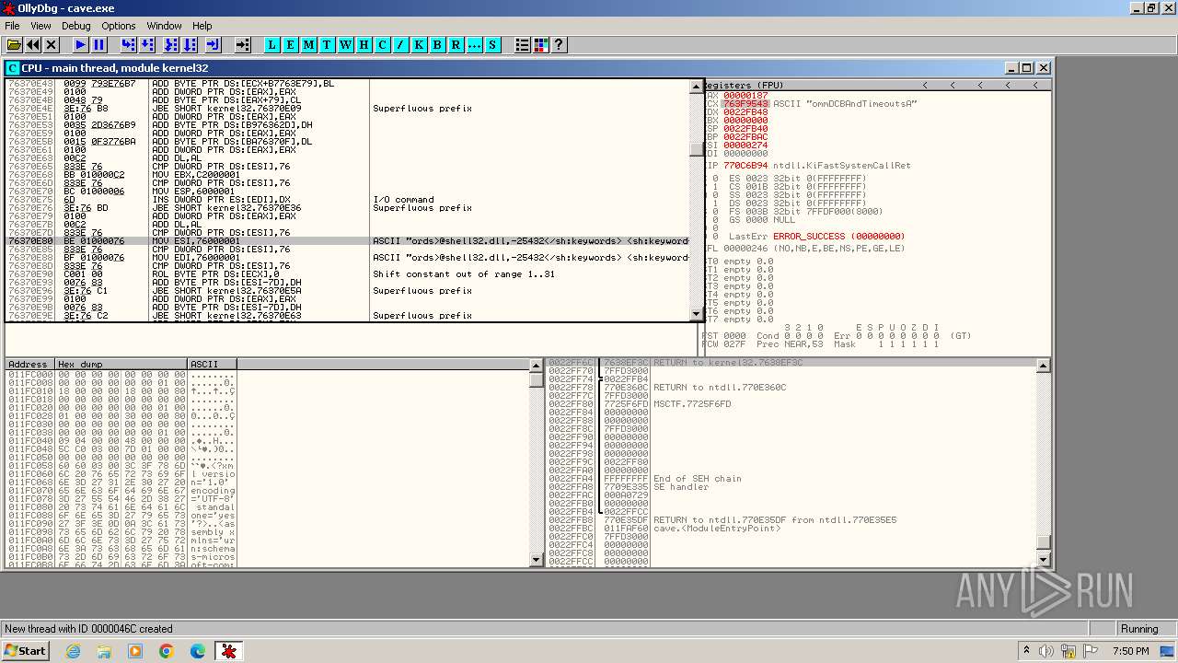Show CPU window via C button
The image size is (1178, 663).
point(382,44)
